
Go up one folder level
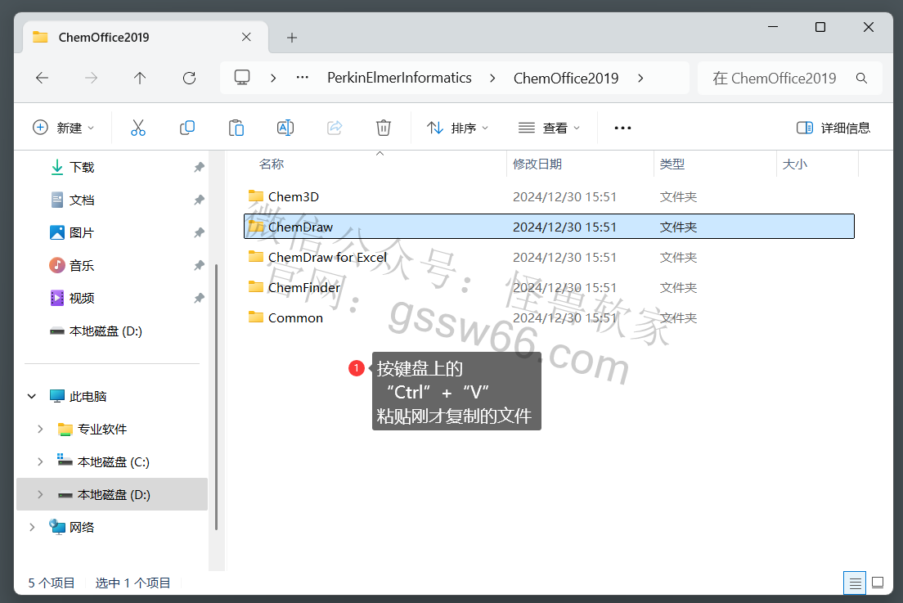140,78
